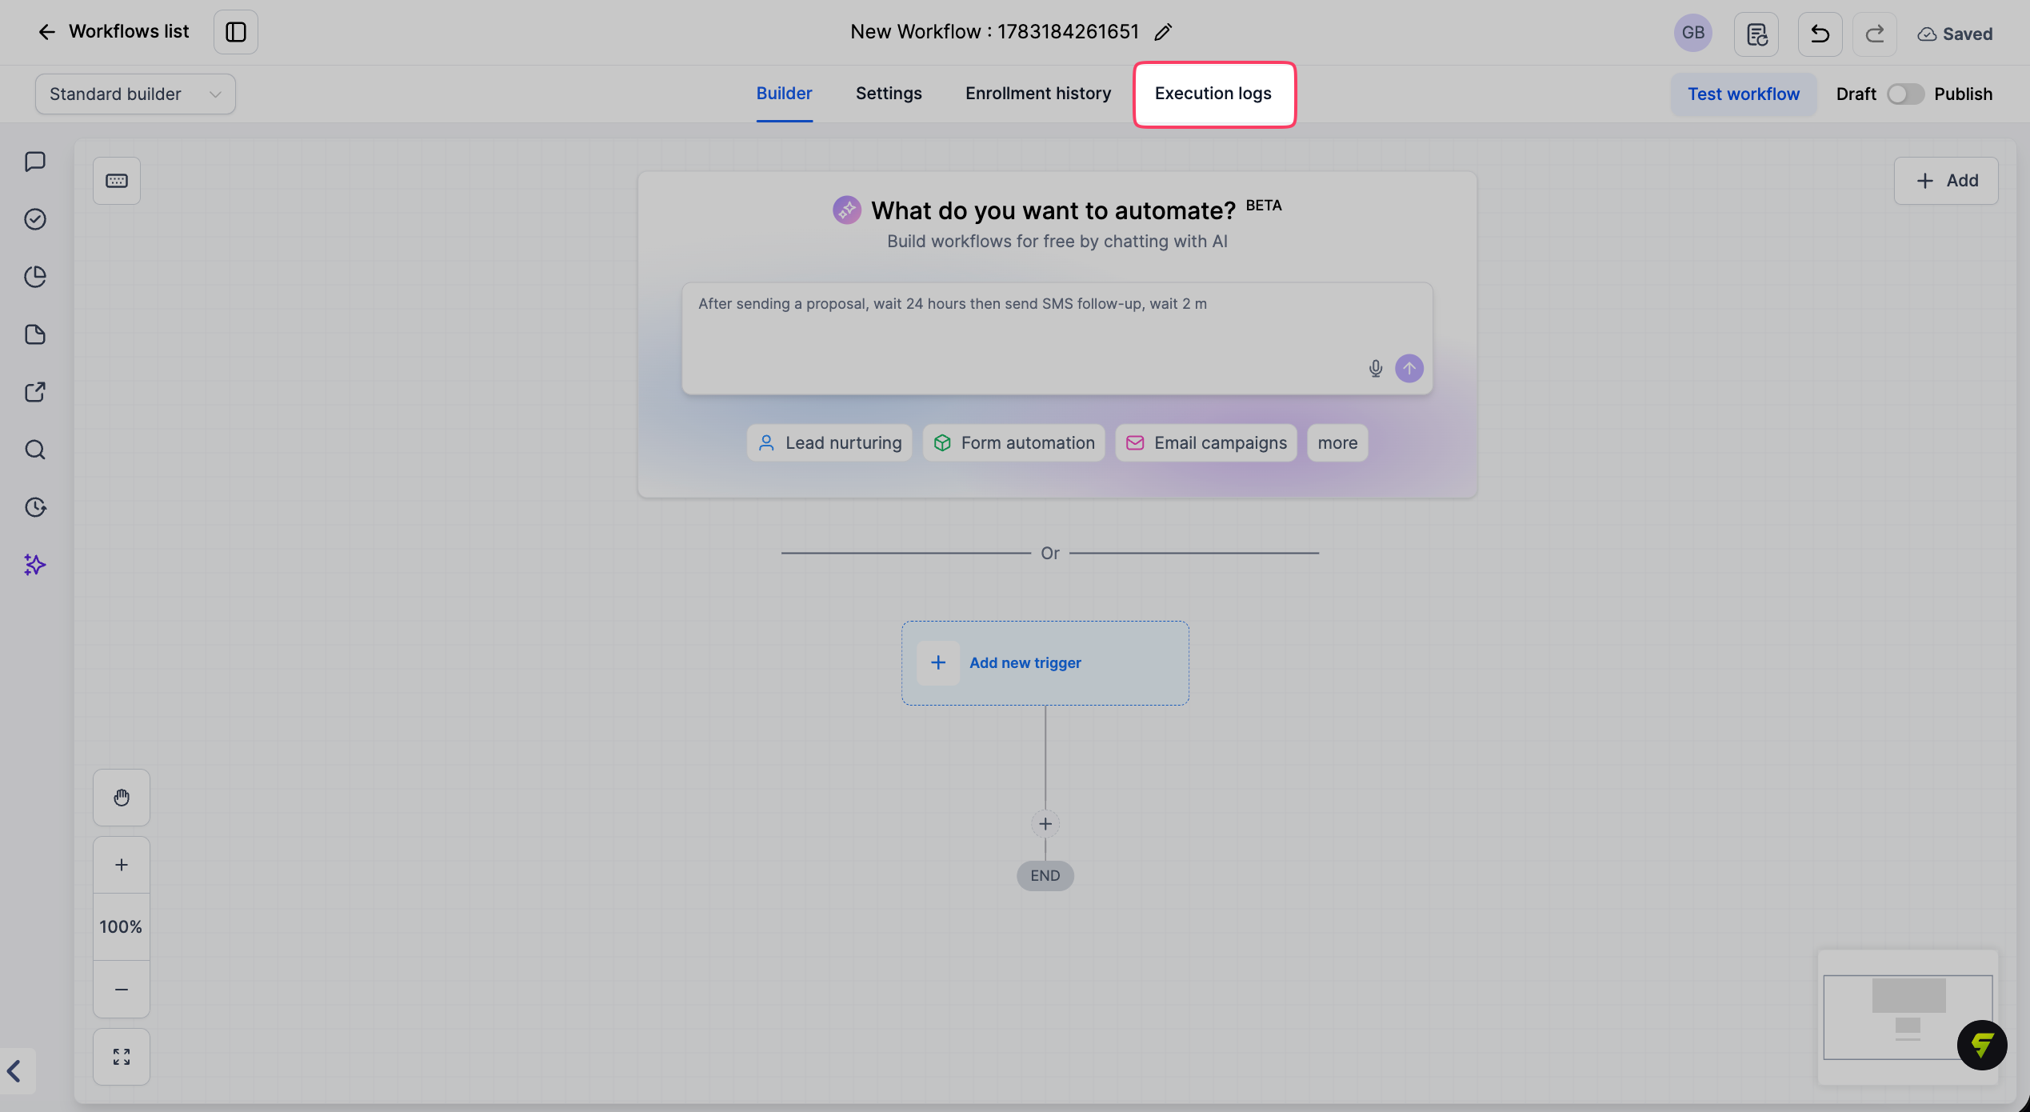Viewport: 2030px width, 1112px height.
Task: Switch to the Builder tab
Action: [784, 94]
